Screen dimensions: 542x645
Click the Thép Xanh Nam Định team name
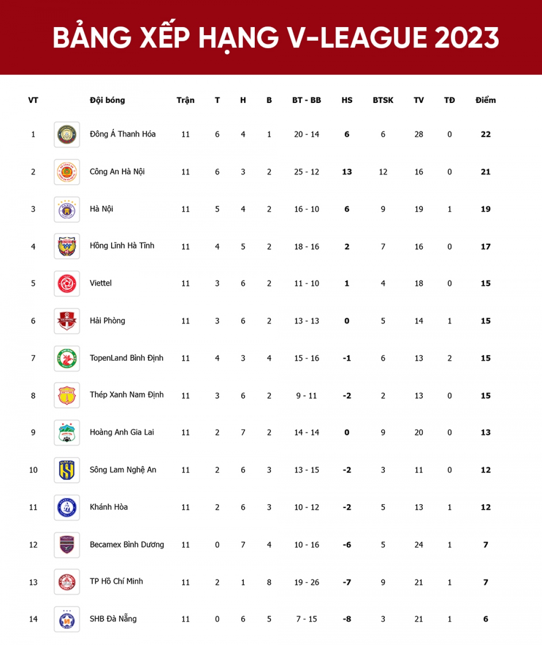(126, 395)
